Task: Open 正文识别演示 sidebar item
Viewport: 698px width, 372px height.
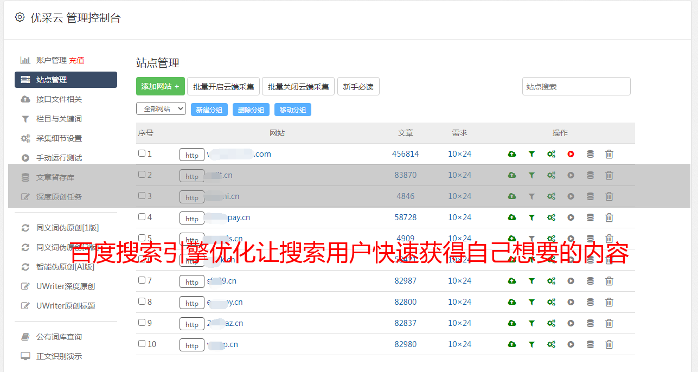Action: (x=59, y=356)
